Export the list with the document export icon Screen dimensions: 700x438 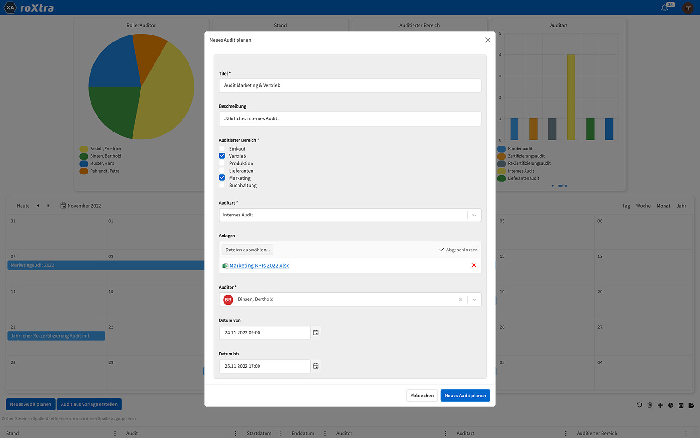[x=692, y=405]
